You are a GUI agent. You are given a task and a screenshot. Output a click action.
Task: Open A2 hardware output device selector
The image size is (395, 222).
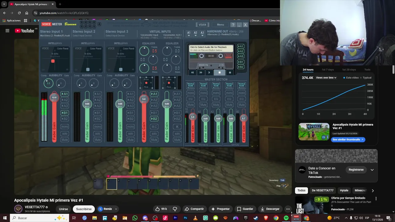click(195, 34)
